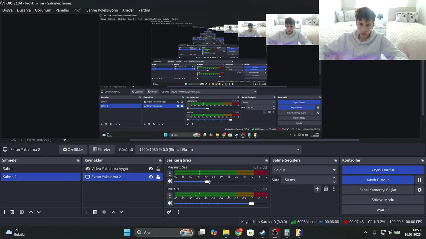This screenshot has width=426, height=239.
Task: Pause the recording
Action: click(419, 180)
